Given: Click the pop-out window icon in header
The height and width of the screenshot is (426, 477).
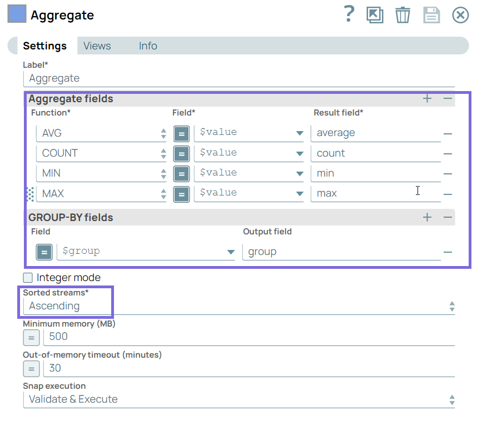Looking at the screenshot, I should point(375,15).
